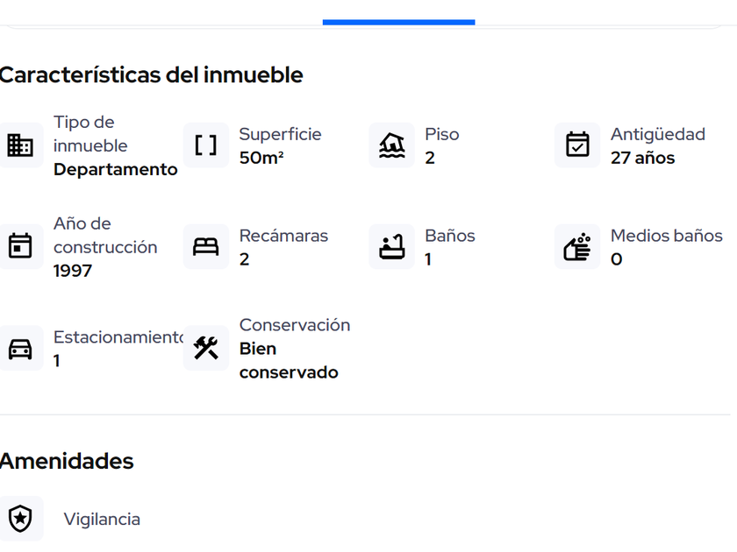Click the building icon for Tipo de inmueble
The width and height of the screenshot is (737, 552).
coord(20,145)
